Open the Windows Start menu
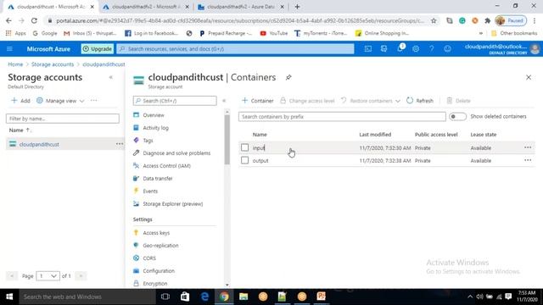This screenshot has height=305, width=543. pyautogui.click(x=9, y=297)
